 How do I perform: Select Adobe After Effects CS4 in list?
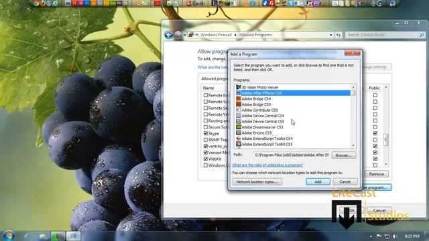[x=293, y=93]
